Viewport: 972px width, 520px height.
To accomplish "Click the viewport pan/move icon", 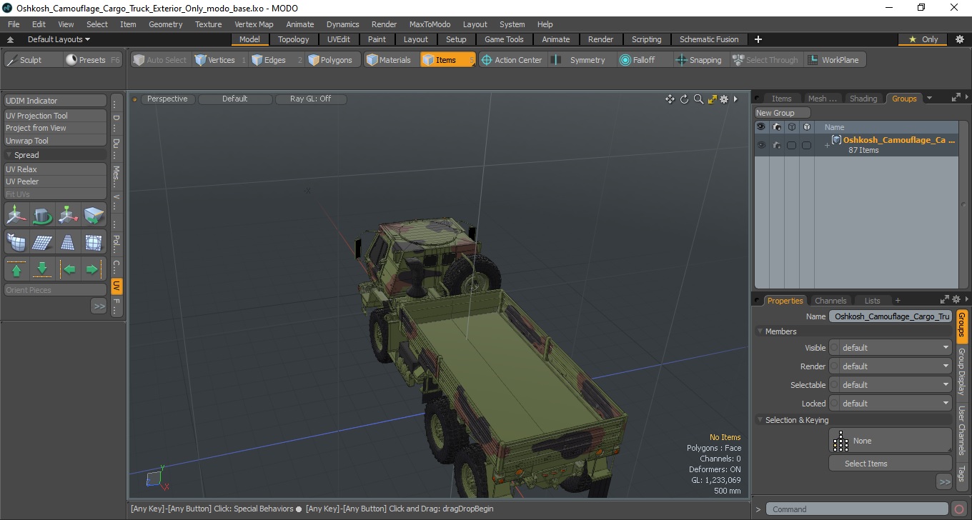I will [670, 99].
